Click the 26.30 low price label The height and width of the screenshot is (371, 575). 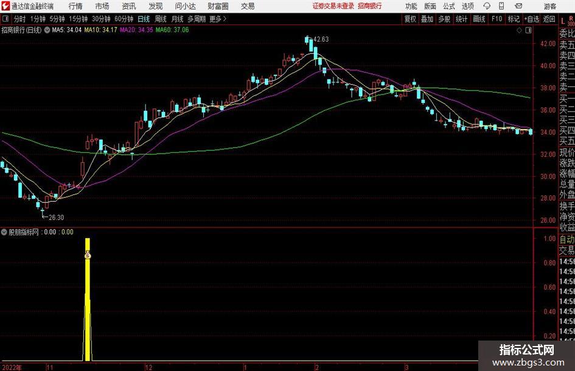click(x=56, y=217)
